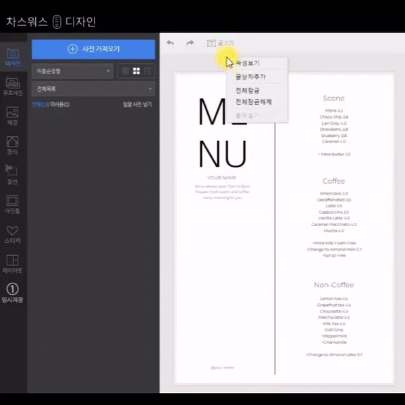The image size is (405, 405).
Task: Open the 배경 background panel
Action: 12,116
